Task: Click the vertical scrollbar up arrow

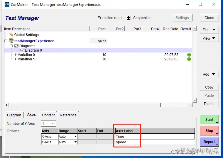Action: [195, 28]
